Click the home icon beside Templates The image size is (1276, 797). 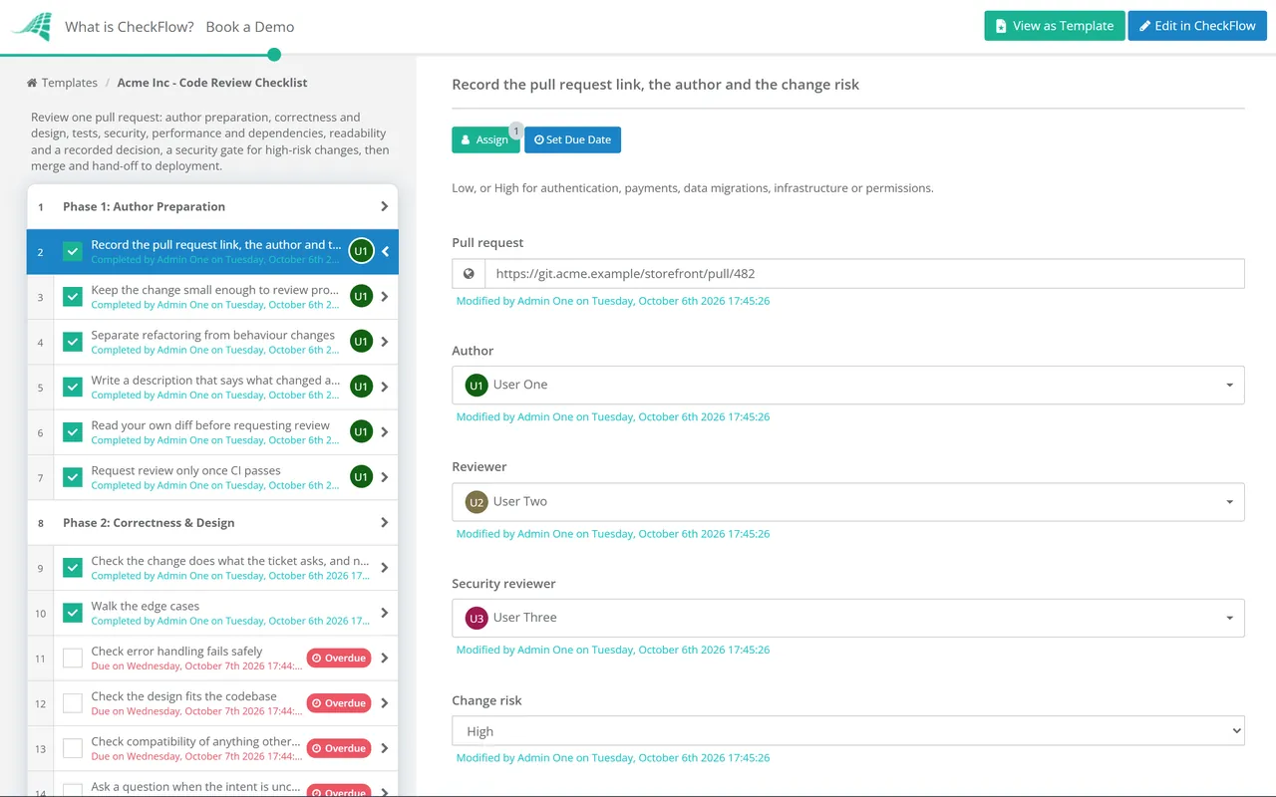point(32,83)
